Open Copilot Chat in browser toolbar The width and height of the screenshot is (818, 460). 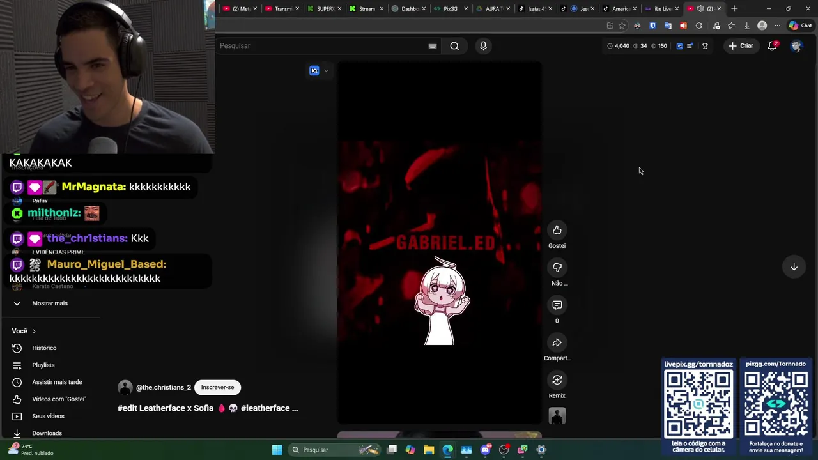(x=800, y=26)
